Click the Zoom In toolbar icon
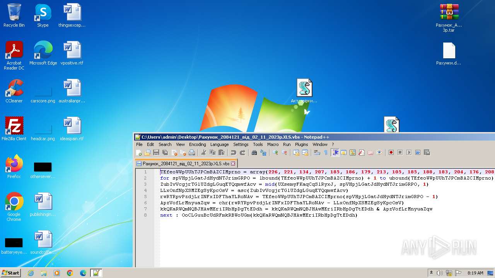 click(x=275, y=153)
